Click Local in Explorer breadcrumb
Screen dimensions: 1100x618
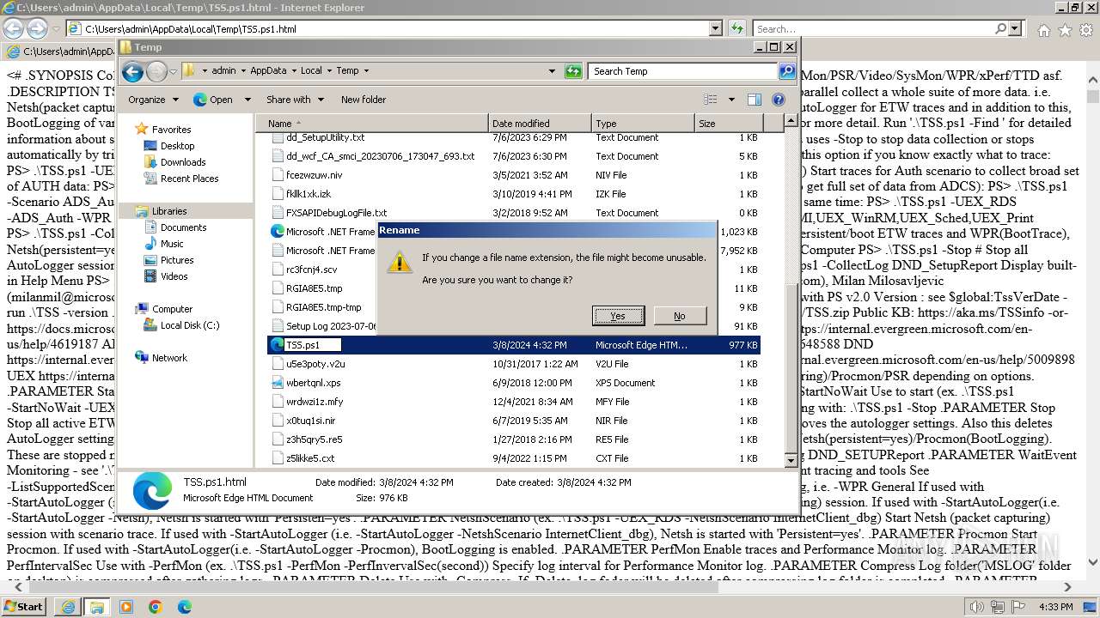click(311, 71)
